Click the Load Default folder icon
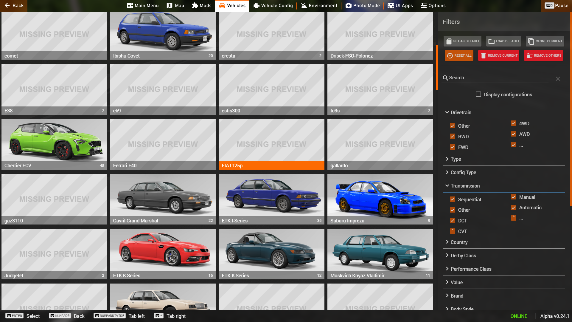Image resolution: width=572 pixels, height=322 pixels. click(492, 41)
